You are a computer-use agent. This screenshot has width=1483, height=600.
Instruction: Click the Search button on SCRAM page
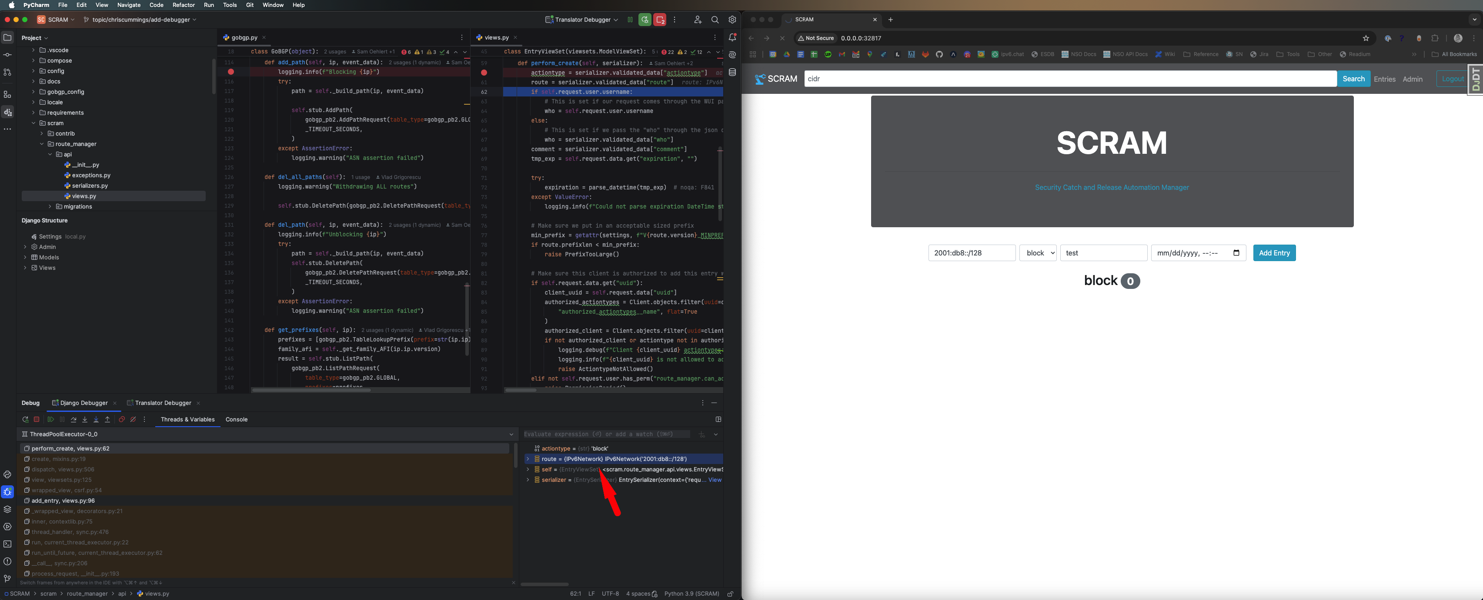[x=1353, y=79]
